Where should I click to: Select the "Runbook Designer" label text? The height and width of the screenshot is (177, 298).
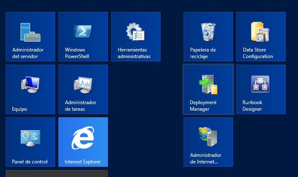(252, 106)
